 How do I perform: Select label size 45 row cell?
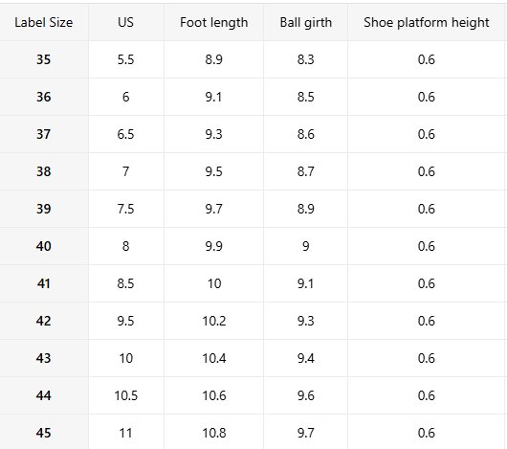[x=44, y=433]
